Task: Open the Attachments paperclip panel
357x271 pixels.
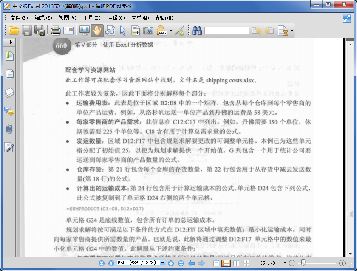Action: (x=9, y=129)
